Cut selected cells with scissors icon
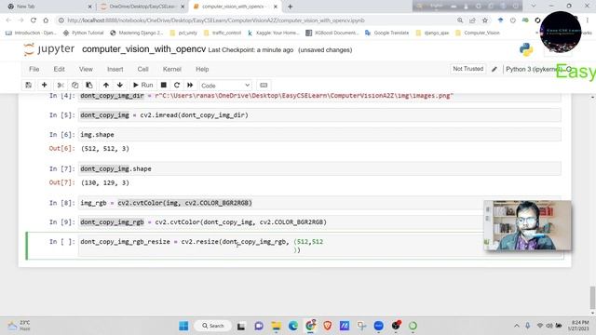Screen dimensions: 596x335 [60, 85]
